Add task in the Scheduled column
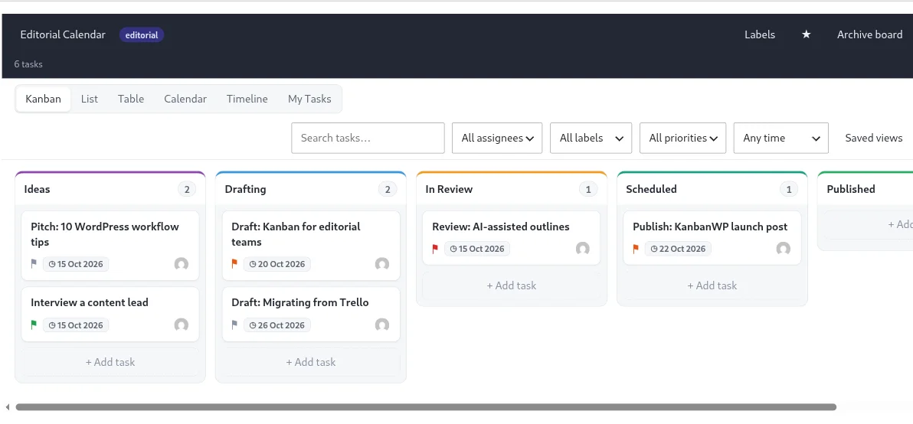The image size is (913, 424). 712,285
